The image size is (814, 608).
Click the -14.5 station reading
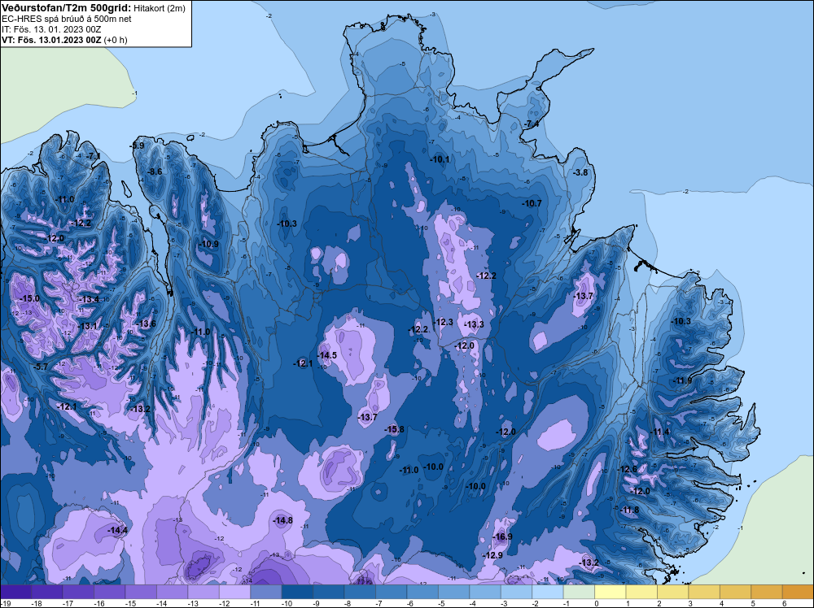click(x=327, y=355)
